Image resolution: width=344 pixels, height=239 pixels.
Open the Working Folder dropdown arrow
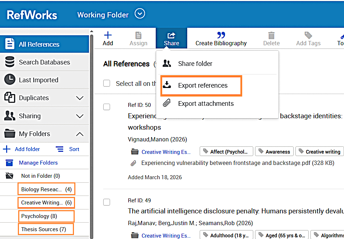pyautogui.click(x=140, y=14)
